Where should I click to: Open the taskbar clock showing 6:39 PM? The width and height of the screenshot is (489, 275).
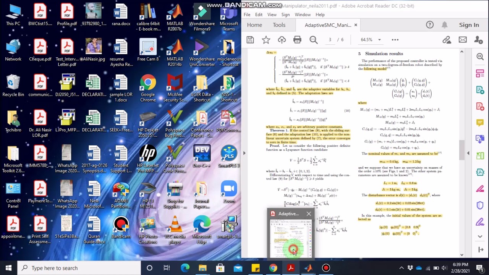point(460,268)
